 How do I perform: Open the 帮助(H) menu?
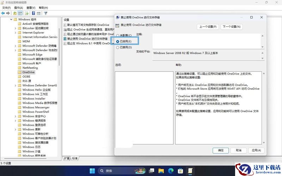click(x=43, y=8)
